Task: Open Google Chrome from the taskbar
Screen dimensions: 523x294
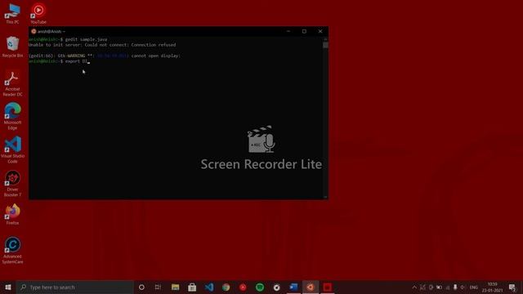Action: [x=226, y=287]
